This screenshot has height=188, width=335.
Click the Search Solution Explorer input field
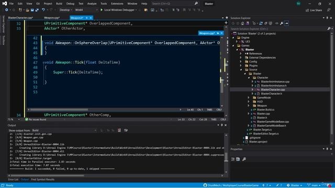click(278, 29)
